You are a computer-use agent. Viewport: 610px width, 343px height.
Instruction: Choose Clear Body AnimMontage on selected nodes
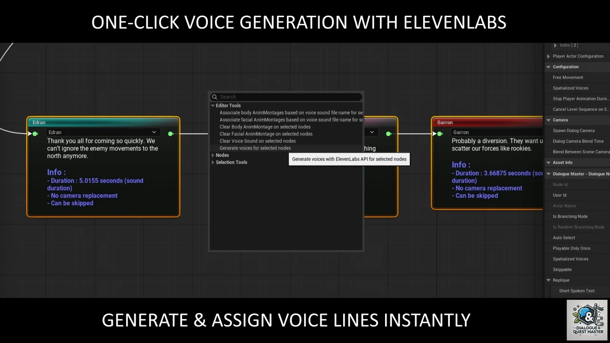click(265, 127)
